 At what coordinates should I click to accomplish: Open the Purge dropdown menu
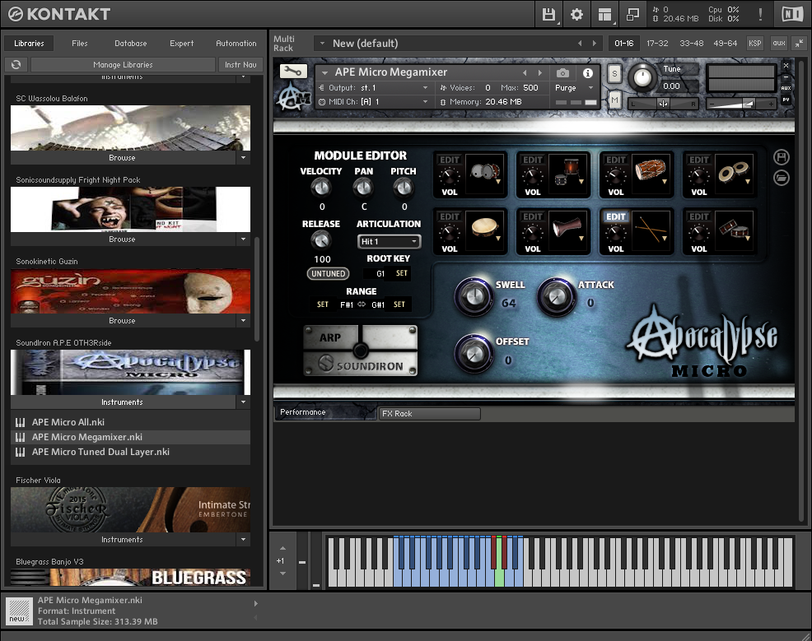(574, 88)
